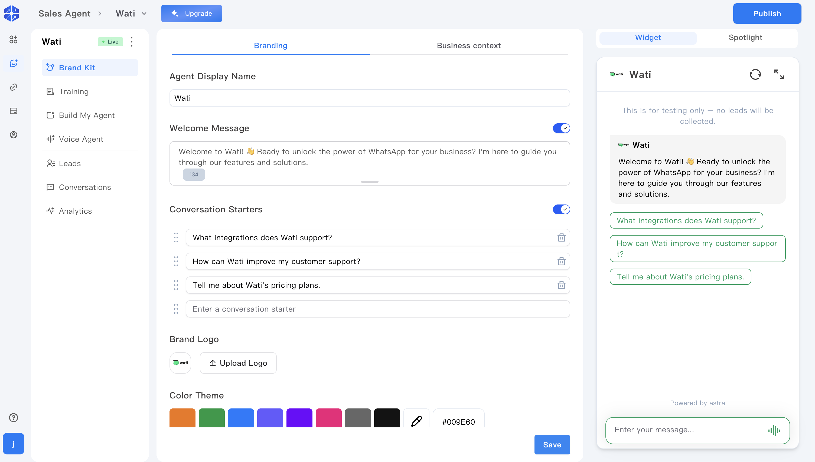
Task: Pick the pink color theme swatch
Action: pyautogui.click(x=328, y=418)
